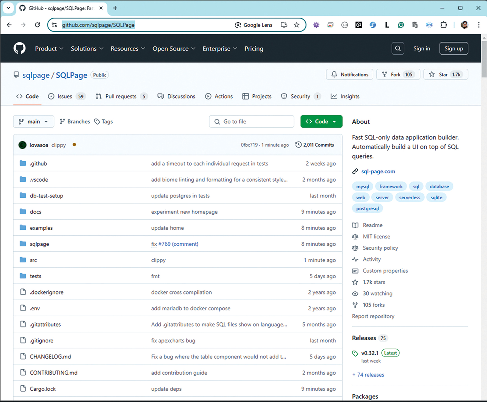Click lovasoa's avatar in commit row
Screen dimensions: 487x402
point(22,145)
